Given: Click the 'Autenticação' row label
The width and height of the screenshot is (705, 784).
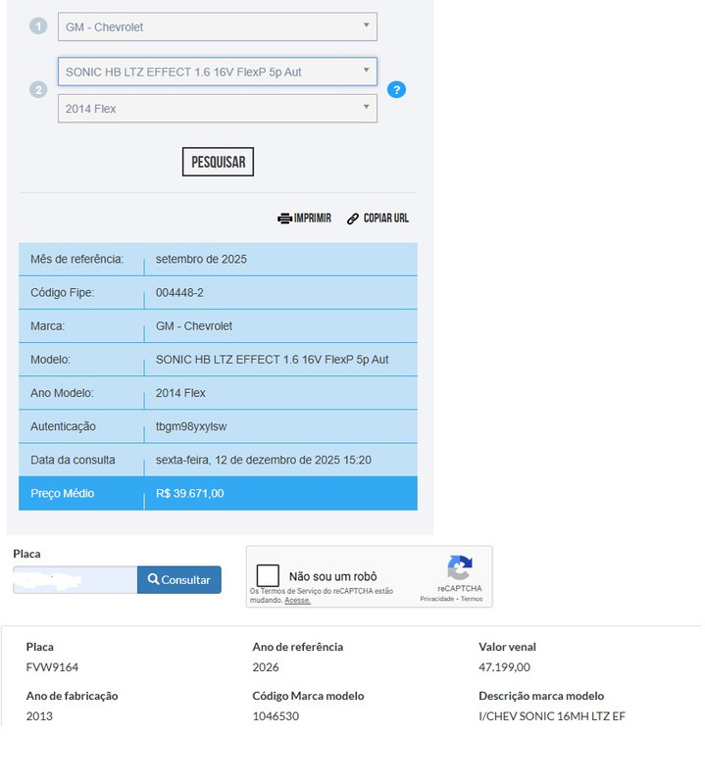Looking at the screenshot, I should point(63,427).
